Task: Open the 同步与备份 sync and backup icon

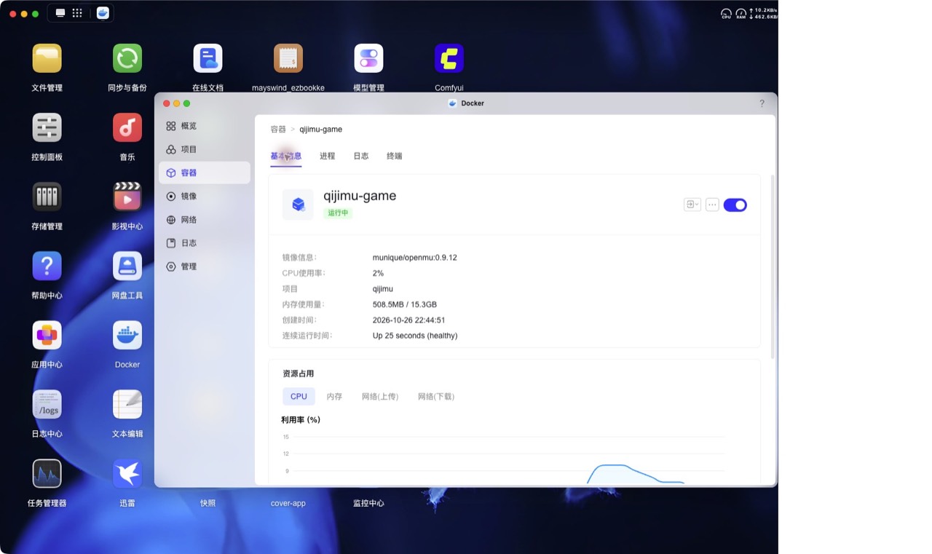Action: [127, 58]
